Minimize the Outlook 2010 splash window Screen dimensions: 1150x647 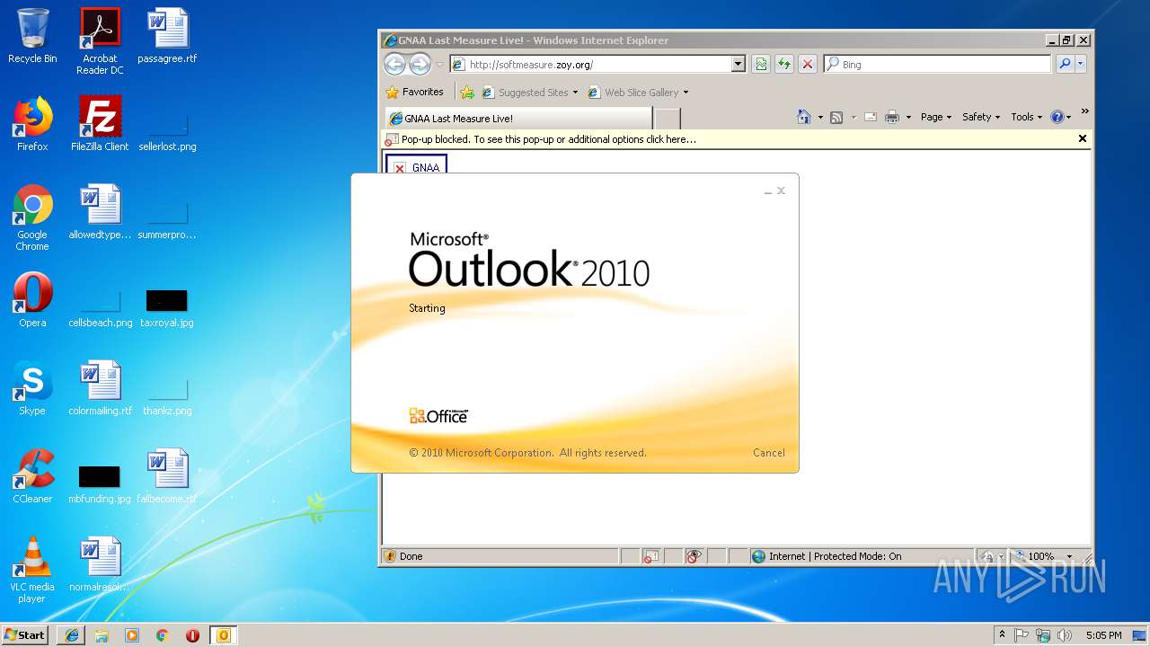coord(767,191)
